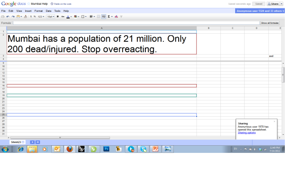Toggle bold formatting
The height and width of the screenshot is (178, 285).
57,17
